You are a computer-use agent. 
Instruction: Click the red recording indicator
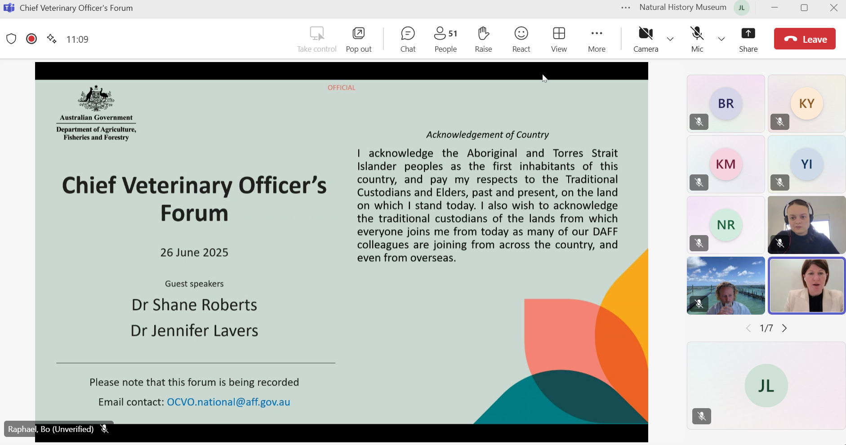31,39
